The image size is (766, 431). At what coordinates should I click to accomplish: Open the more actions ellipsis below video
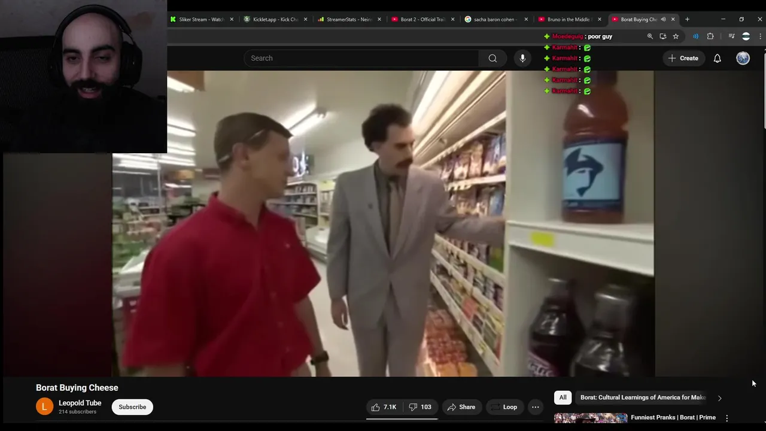(x=536, y=407)
